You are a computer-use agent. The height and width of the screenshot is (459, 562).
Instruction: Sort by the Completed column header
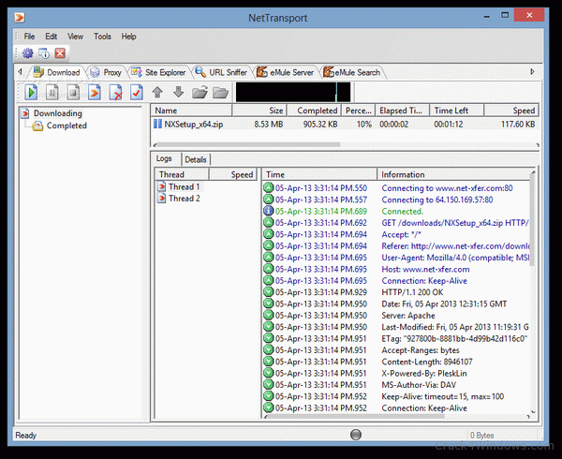coord(314,111)
